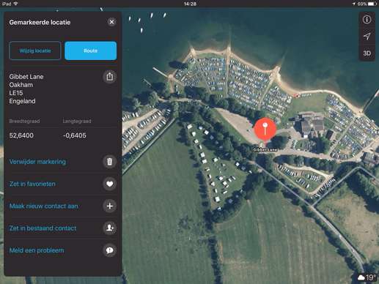Choose Zet in favorieten
Image resolution: width=379 pixels, height=284 pixels.
32,184
